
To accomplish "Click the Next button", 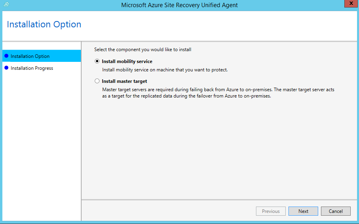I will point(303,211).
